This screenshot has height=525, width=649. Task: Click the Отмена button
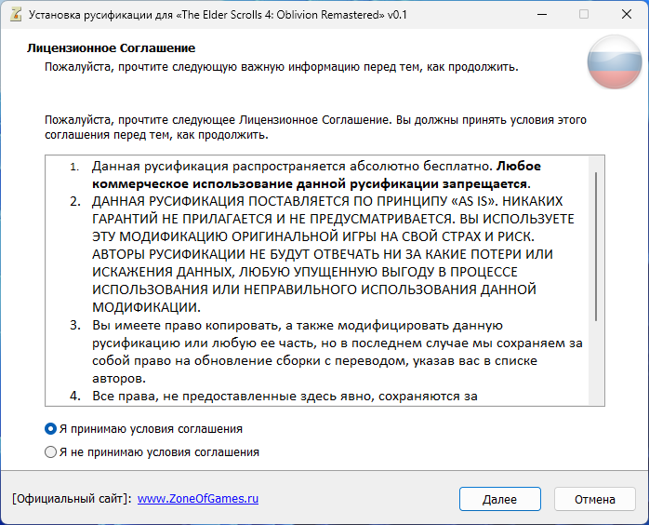click(594, 499)
